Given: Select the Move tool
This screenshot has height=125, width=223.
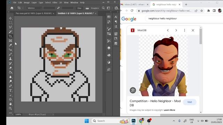Looking at the screenshot, I should click(10, 18).
